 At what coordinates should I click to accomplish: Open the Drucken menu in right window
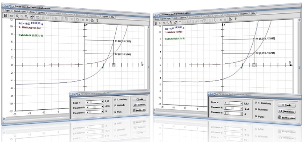pos(244,14)
